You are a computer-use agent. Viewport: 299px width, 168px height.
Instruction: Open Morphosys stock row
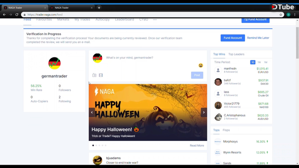[241, 141]
